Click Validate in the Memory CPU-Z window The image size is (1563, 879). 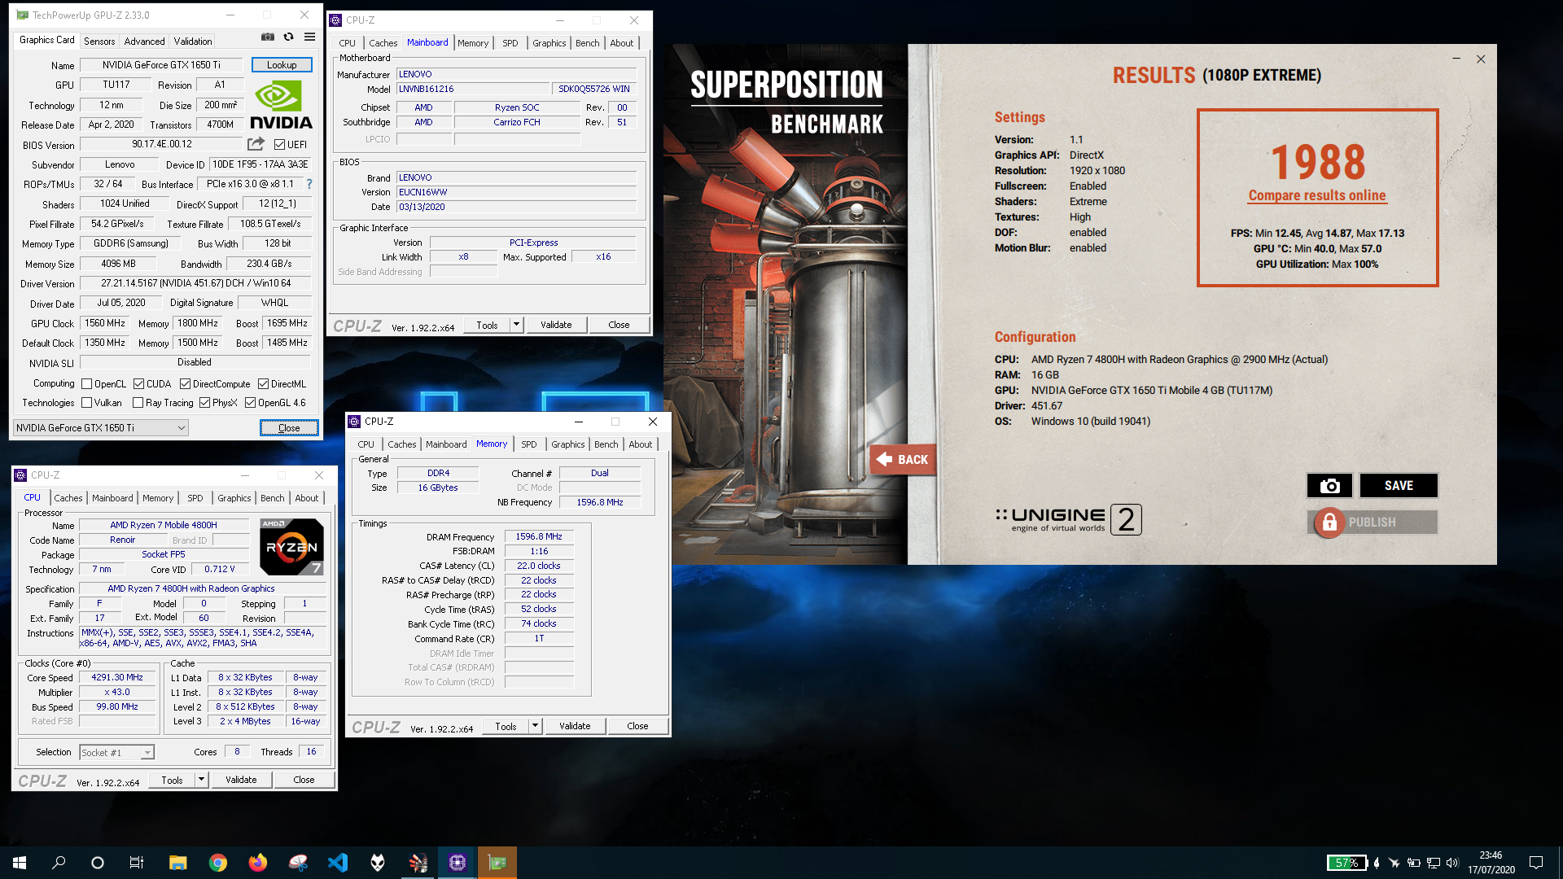pos(575,726)
